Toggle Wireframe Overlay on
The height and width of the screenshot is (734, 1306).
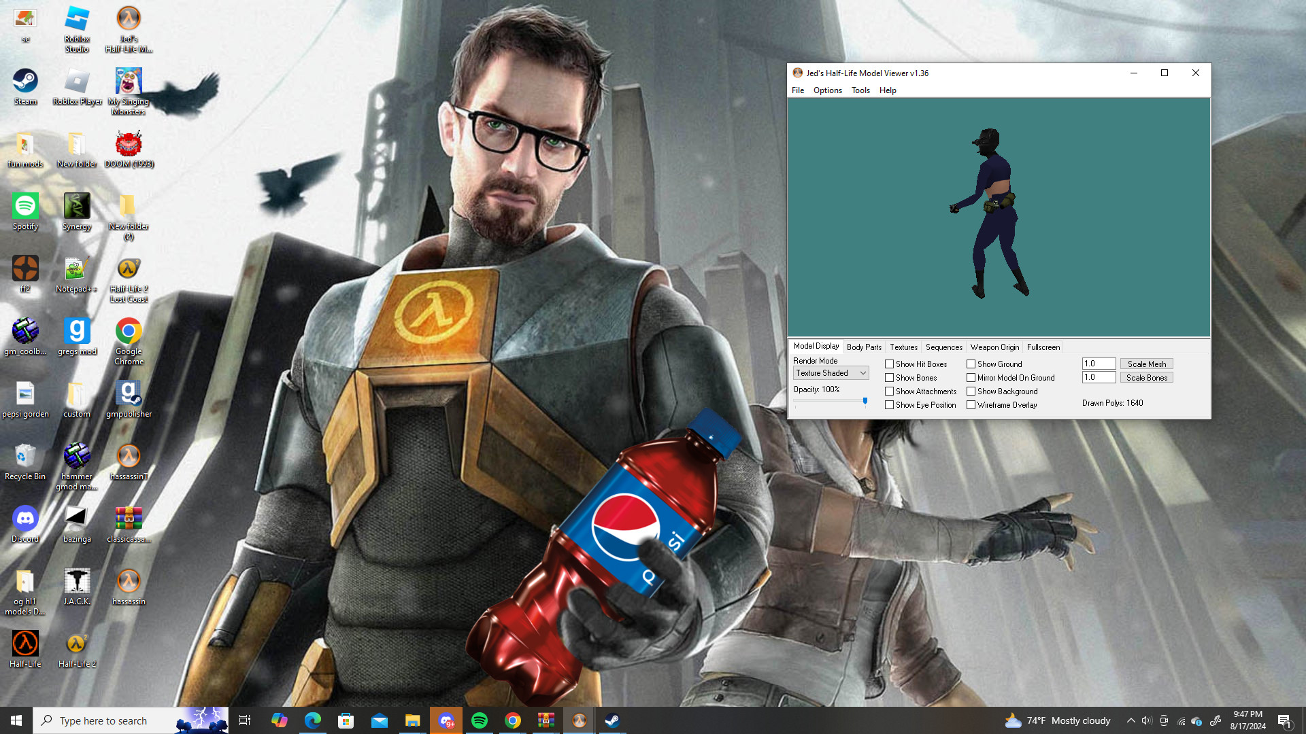971,404
